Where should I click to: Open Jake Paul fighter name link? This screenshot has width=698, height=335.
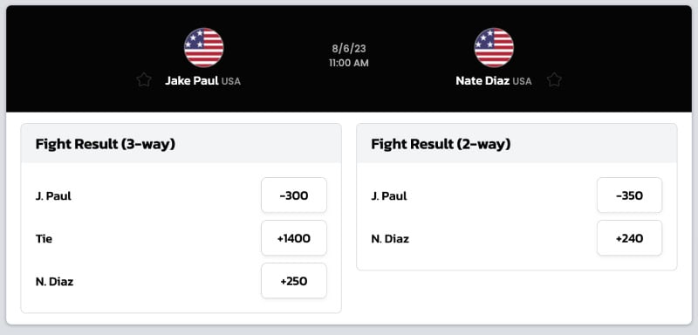[x=192, y=80]
